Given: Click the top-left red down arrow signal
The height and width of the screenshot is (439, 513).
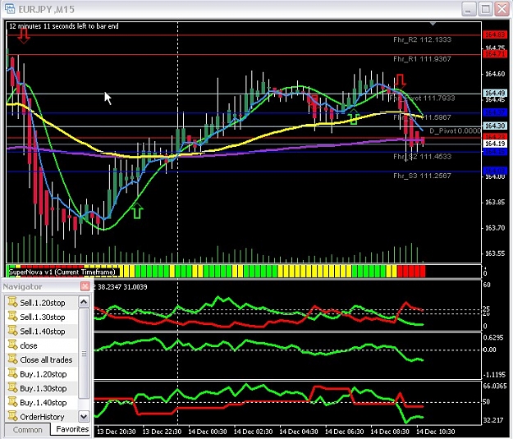Looking at the screenshot, I should pyautogui.click(x=24, y=35).
